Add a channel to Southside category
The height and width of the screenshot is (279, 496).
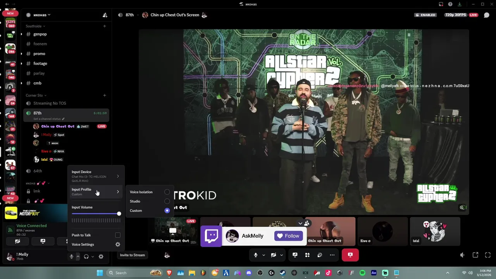(105, 26)
